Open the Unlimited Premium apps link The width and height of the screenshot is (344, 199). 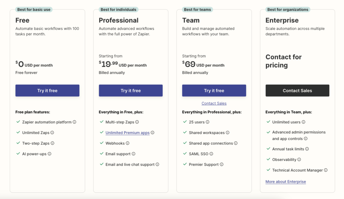click(x=127, y=133)
